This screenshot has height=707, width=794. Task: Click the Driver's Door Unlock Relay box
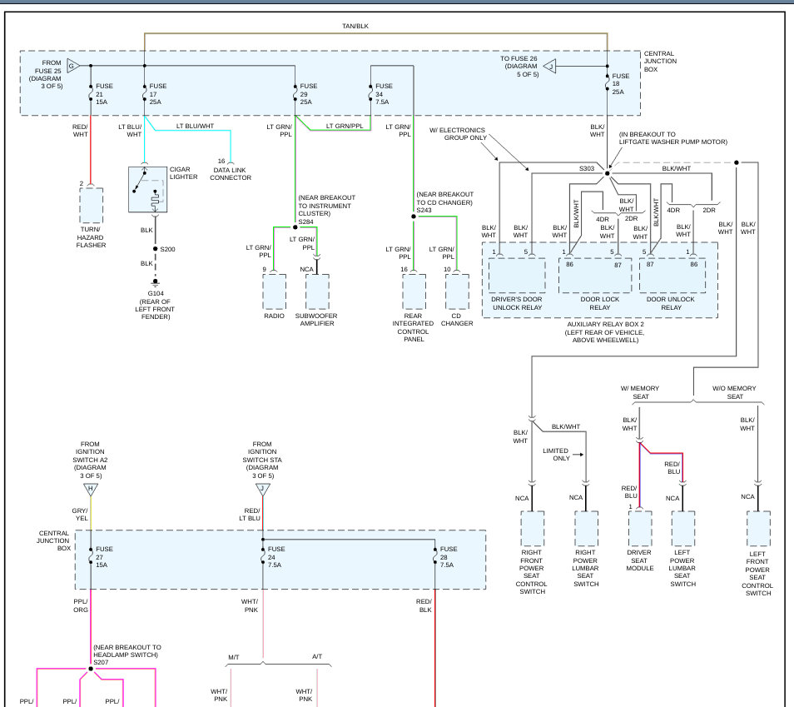(x=517, y=276)
